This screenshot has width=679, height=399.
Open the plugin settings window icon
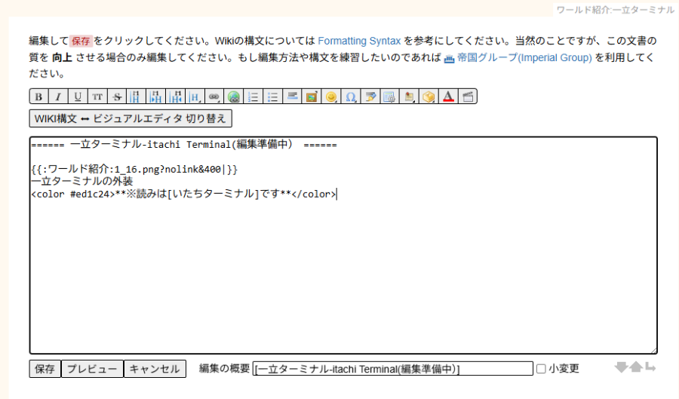pos(389,97)
